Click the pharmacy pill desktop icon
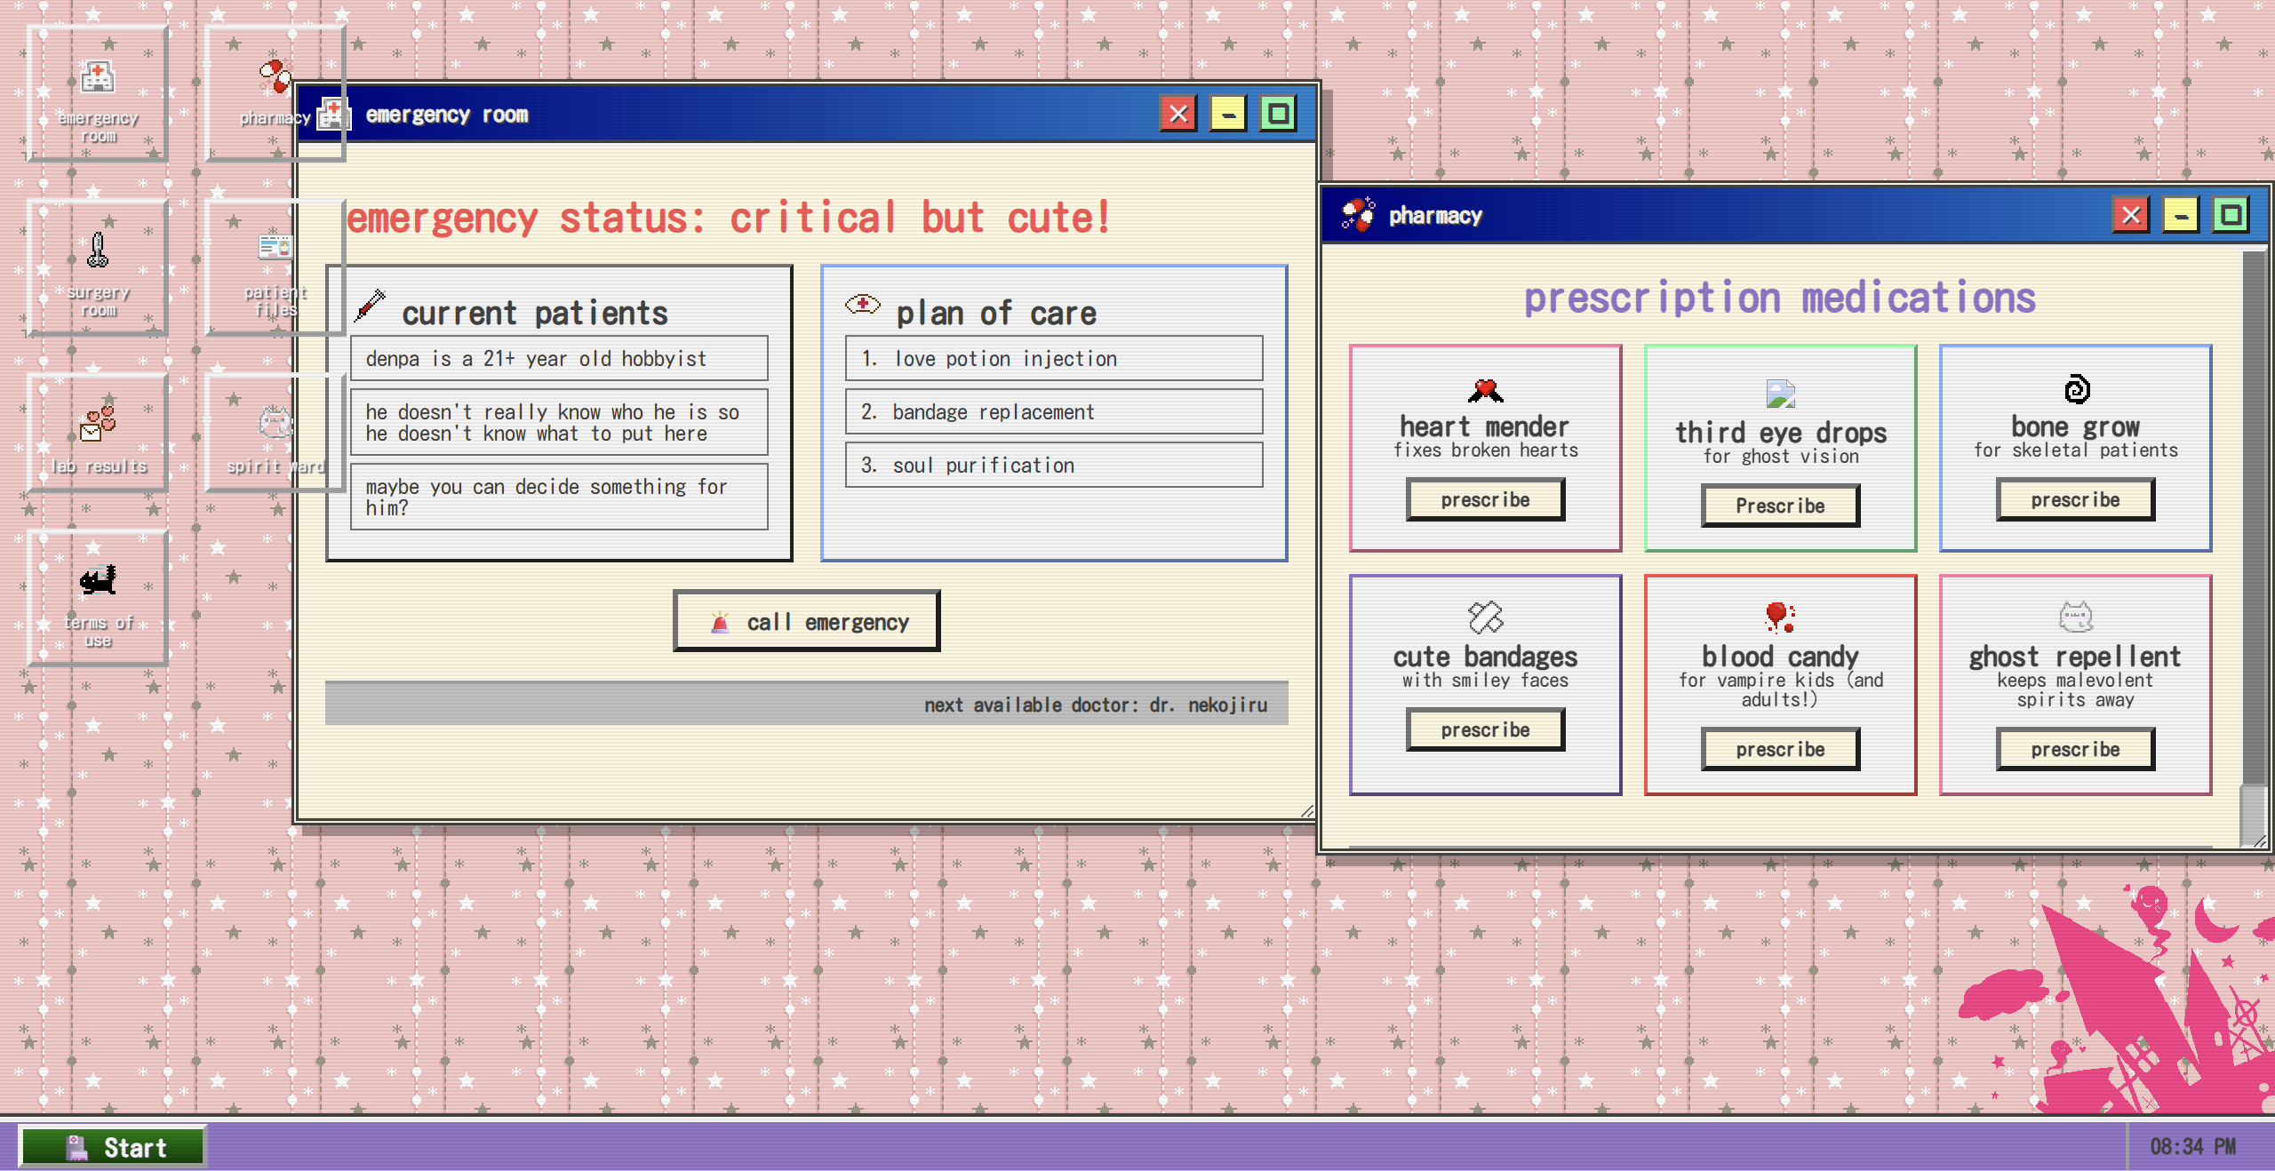Screen dimensions: 2275x1171 pos(274,78)
